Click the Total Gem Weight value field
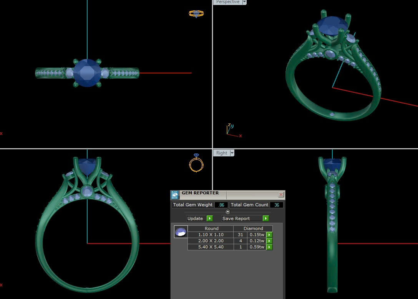Screen dimensions: 418x299 click(x=221, y=205)
